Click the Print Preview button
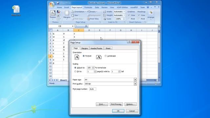The width and height of the screenshot is (210, 118). click(x=116, y=104)
